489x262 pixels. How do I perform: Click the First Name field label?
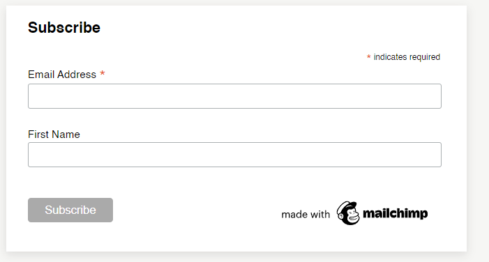tap(54, 134)
